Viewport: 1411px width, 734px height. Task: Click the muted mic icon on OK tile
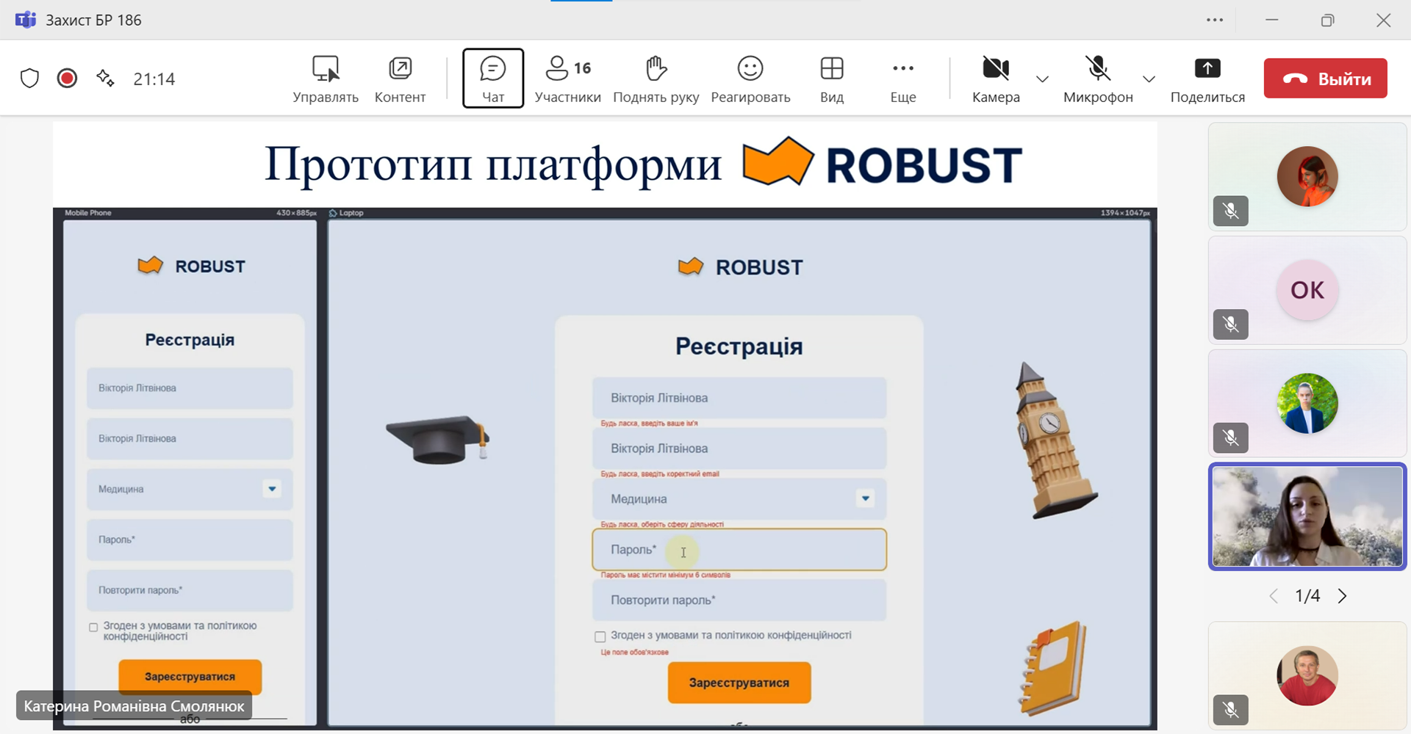coord(1231,324)
